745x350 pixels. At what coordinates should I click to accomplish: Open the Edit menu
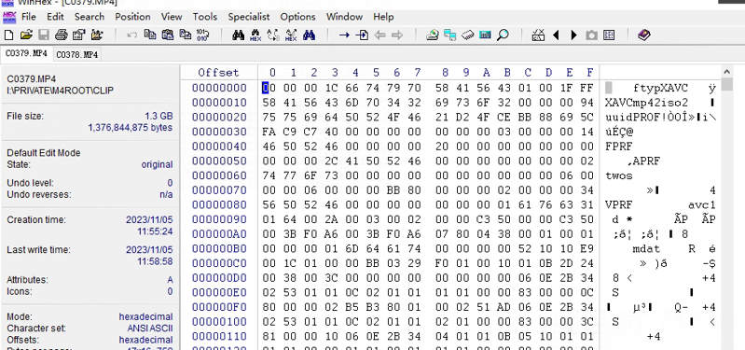[55, 17]
